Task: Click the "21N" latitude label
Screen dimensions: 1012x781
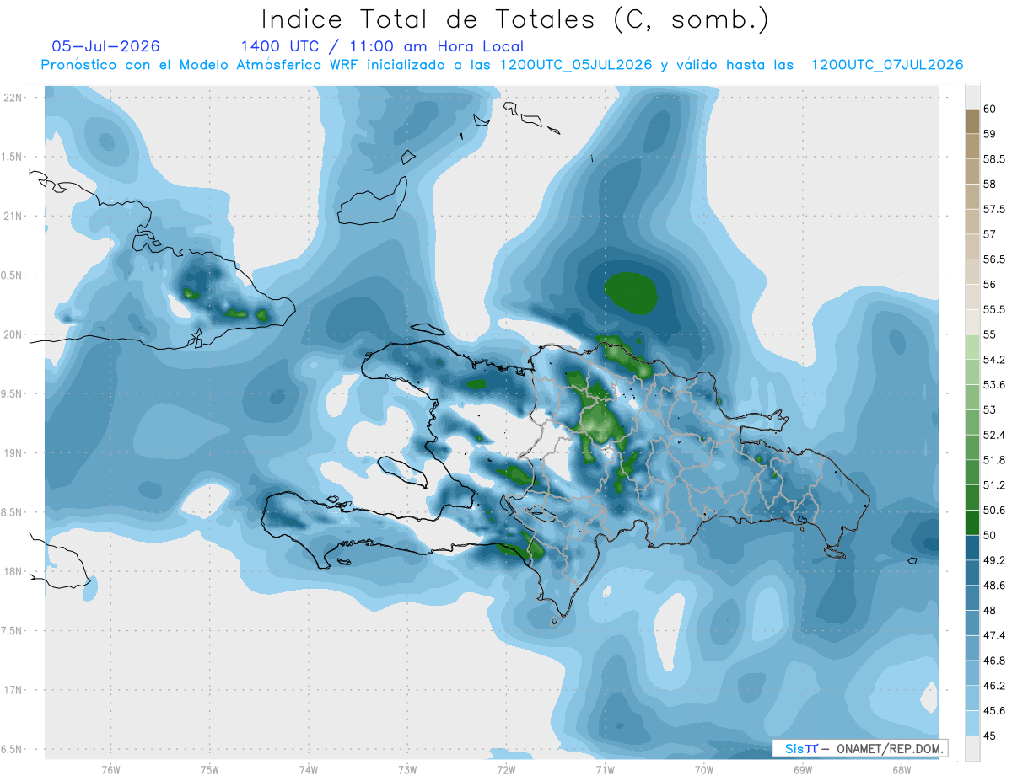Action: [x=14, y=216]
